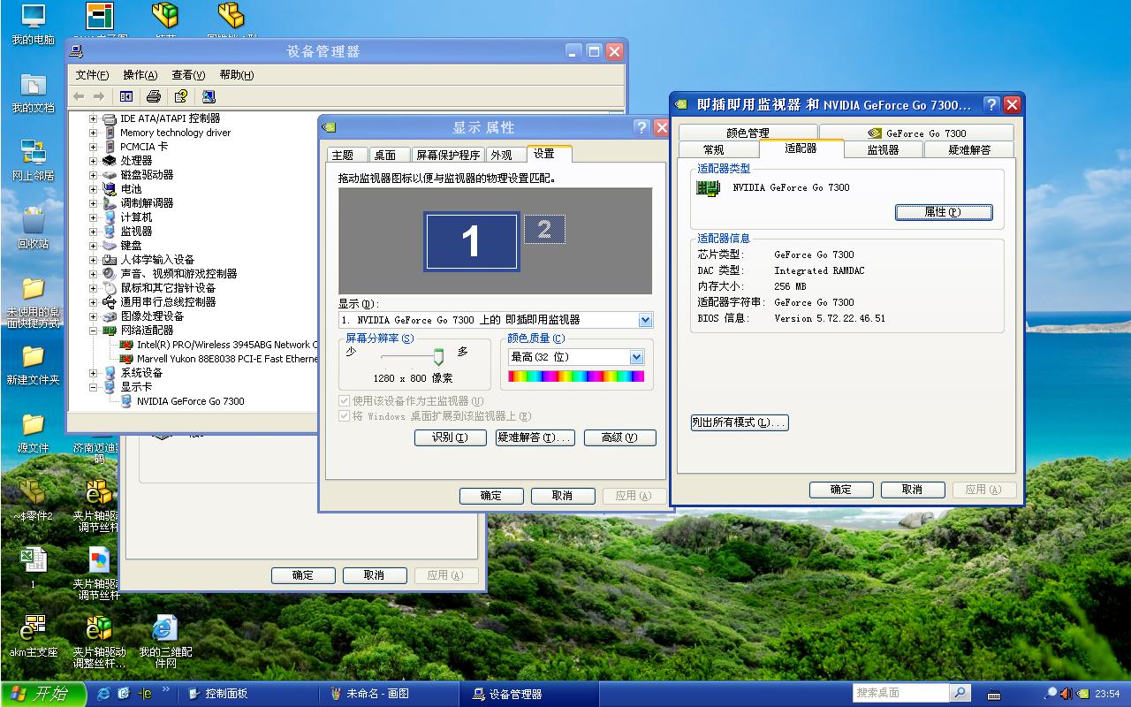Switch to 监视器 tab in adapter dialog
The image size is (1131, 707).
tap(883, 149)
